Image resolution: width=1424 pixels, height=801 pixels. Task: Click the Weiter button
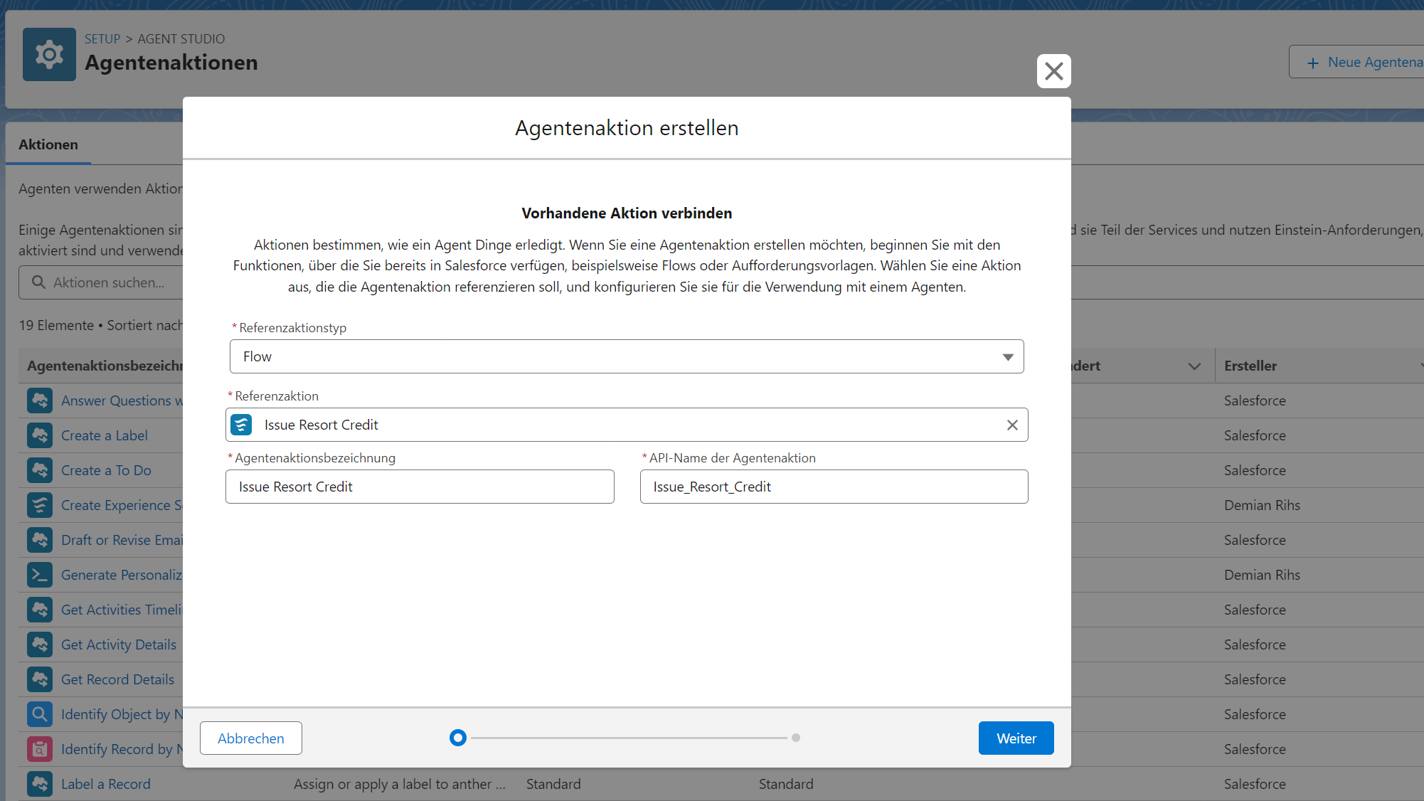1016,738
